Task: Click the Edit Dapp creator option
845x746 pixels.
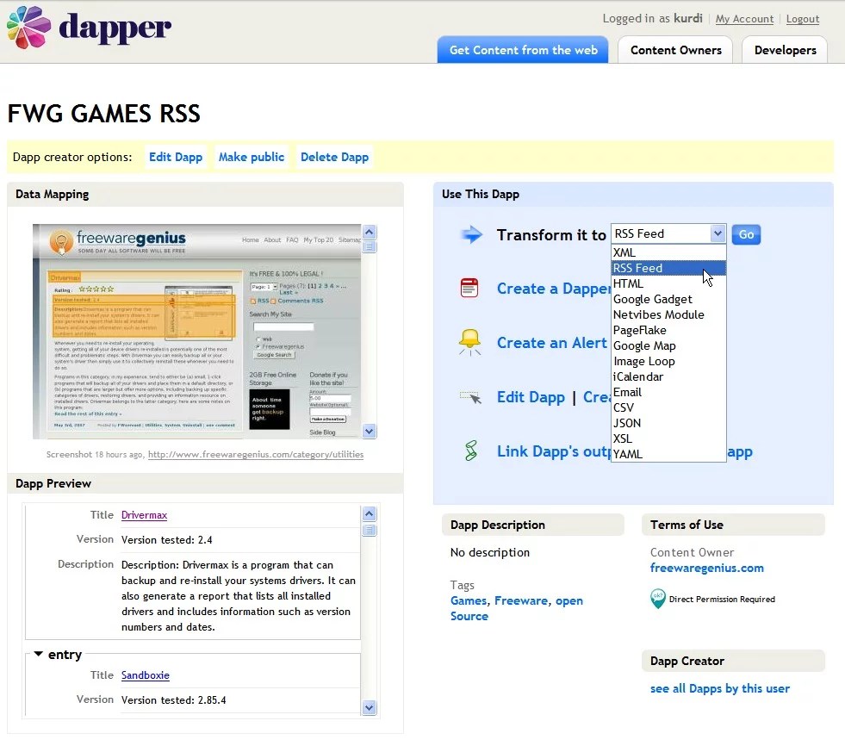Action: 176,157
